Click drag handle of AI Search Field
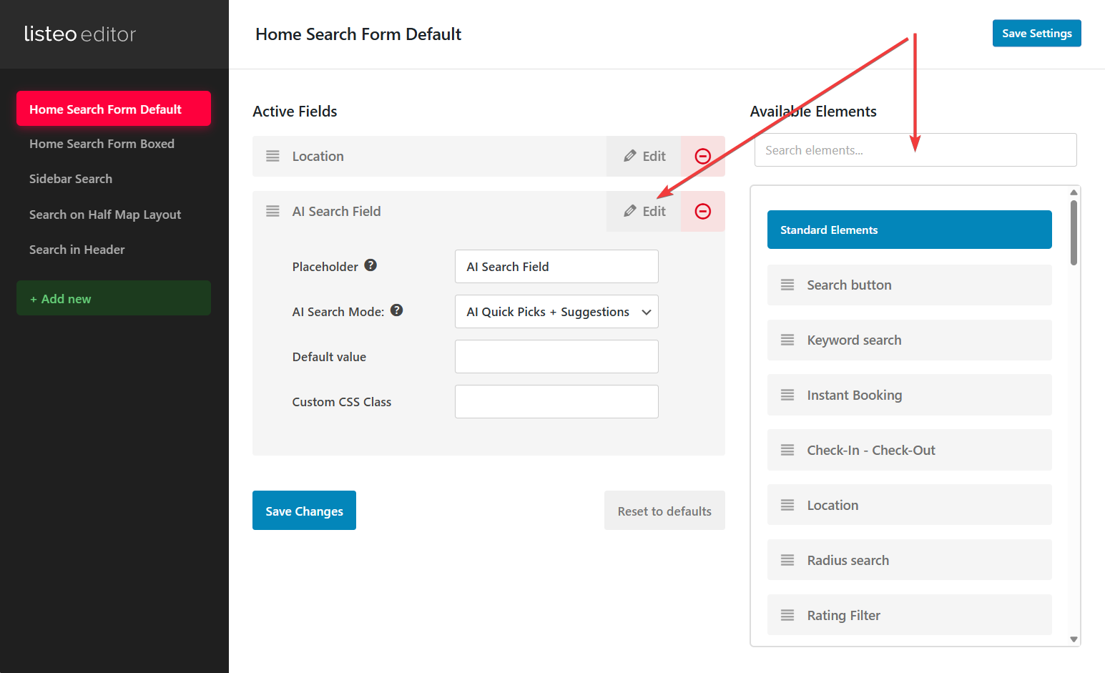 tap(272, 212)
